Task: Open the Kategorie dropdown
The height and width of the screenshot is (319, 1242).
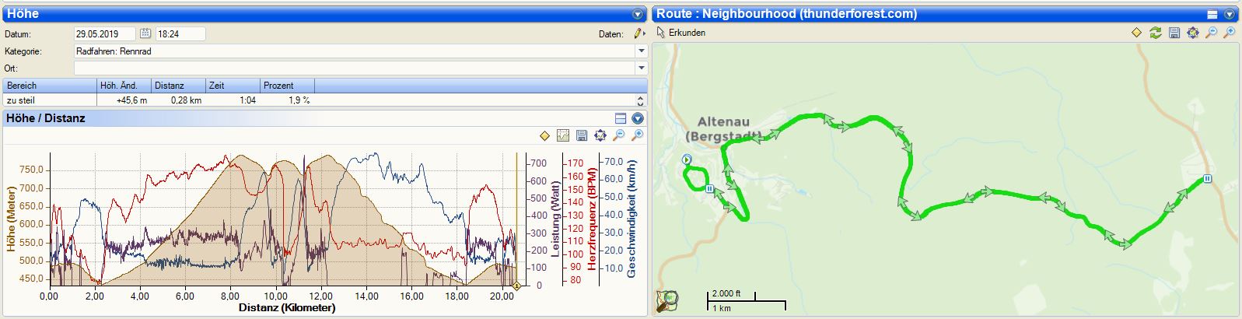Action: (641, 51)
